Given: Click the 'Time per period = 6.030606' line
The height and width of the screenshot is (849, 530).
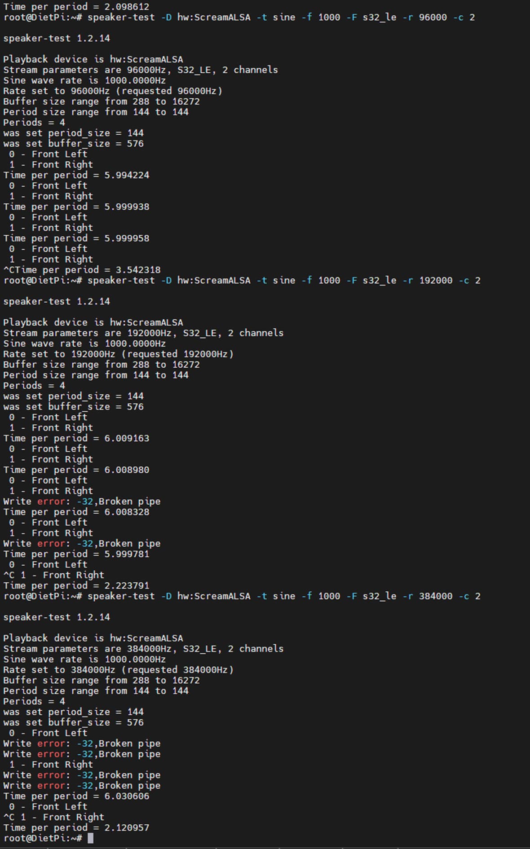Looking at the screenshot, I should (76, 796).
